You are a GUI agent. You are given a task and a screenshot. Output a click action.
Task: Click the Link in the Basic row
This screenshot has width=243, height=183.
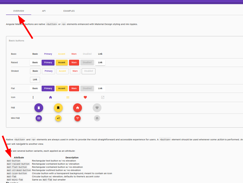[x=100, y=54]
